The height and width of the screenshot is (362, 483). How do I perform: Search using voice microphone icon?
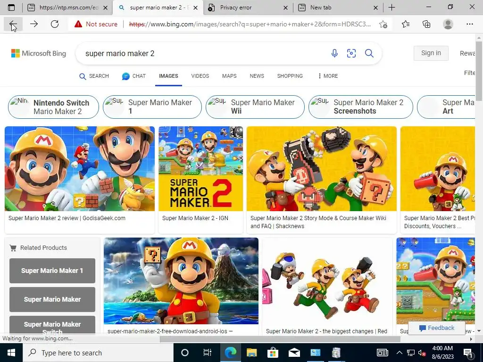[334, 53]
